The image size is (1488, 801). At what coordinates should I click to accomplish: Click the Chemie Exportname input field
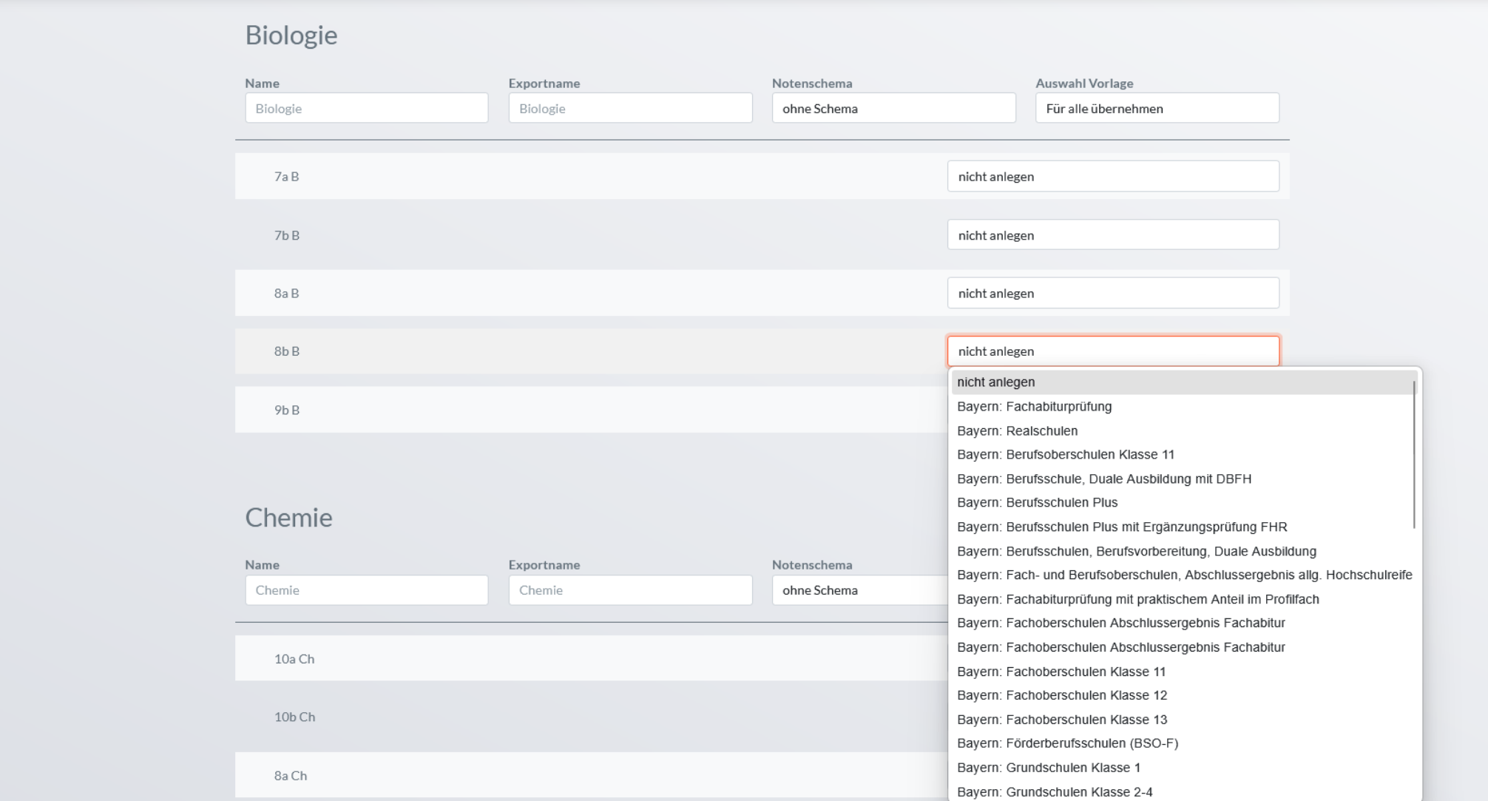pyautogui.click(x=629, y=590)
